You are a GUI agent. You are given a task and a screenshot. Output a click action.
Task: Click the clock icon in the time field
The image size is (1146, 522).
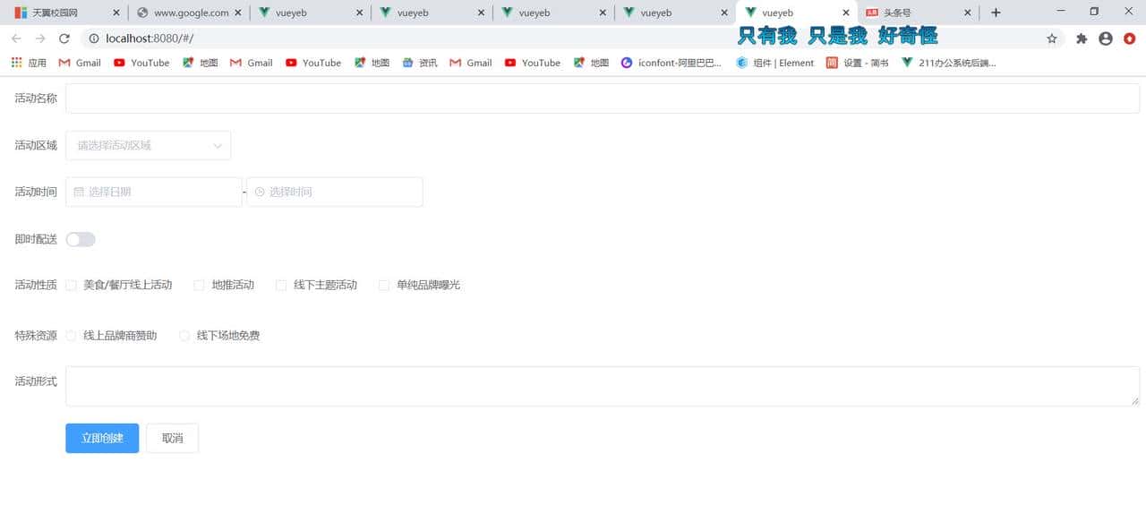pyautogui.click(x=259, y=192)
